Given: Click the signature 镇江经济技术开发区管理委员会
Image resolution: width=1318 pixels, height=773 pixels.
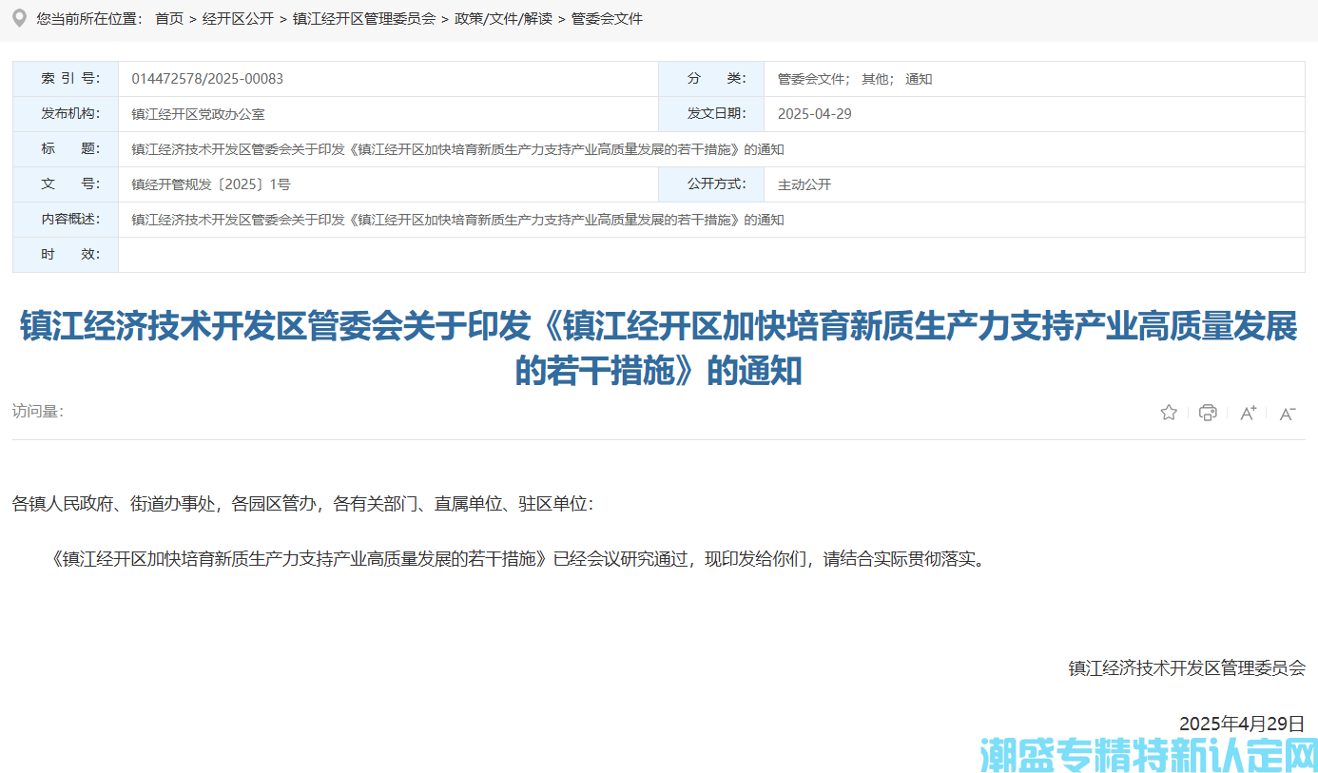Looking at the screenshot, I should coord(1187,668).
